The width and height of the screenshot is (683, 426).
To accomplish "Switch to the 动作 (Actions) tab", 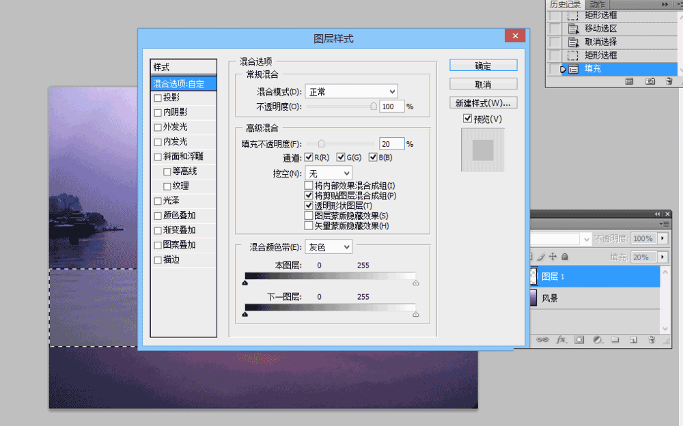I will 598,5.
